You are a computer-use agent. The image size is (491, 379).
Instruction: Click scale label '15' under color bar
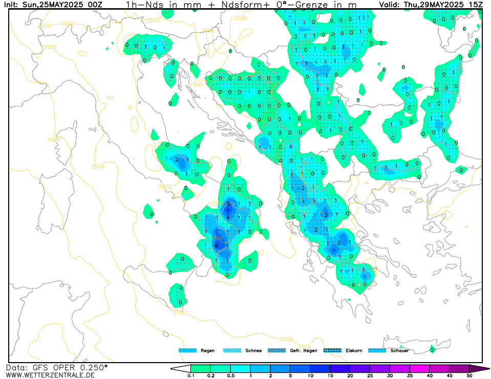(330, 376)
